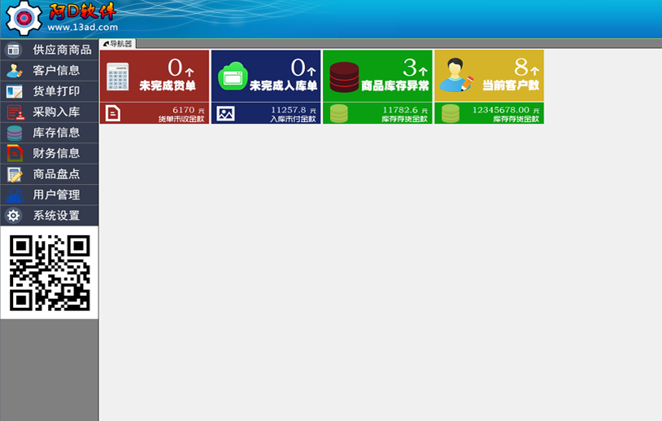
Task: Click the inventory info database icon
Action: pos(15,133)
